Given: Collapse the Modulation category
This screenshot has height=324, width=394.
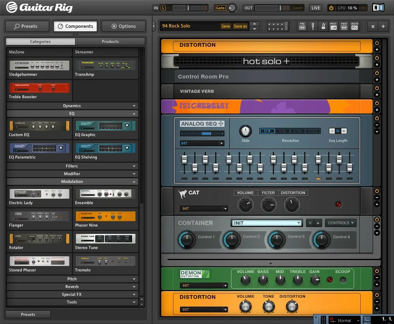Looking at the screenshot, I should click(x=72, y=181).
